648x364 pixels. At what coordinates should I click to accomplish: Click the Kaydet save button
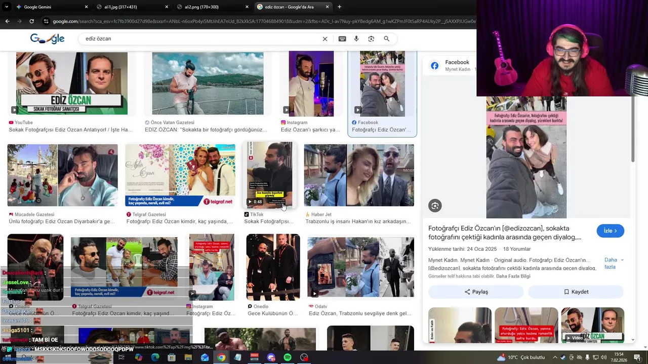[x=576, y=292]
